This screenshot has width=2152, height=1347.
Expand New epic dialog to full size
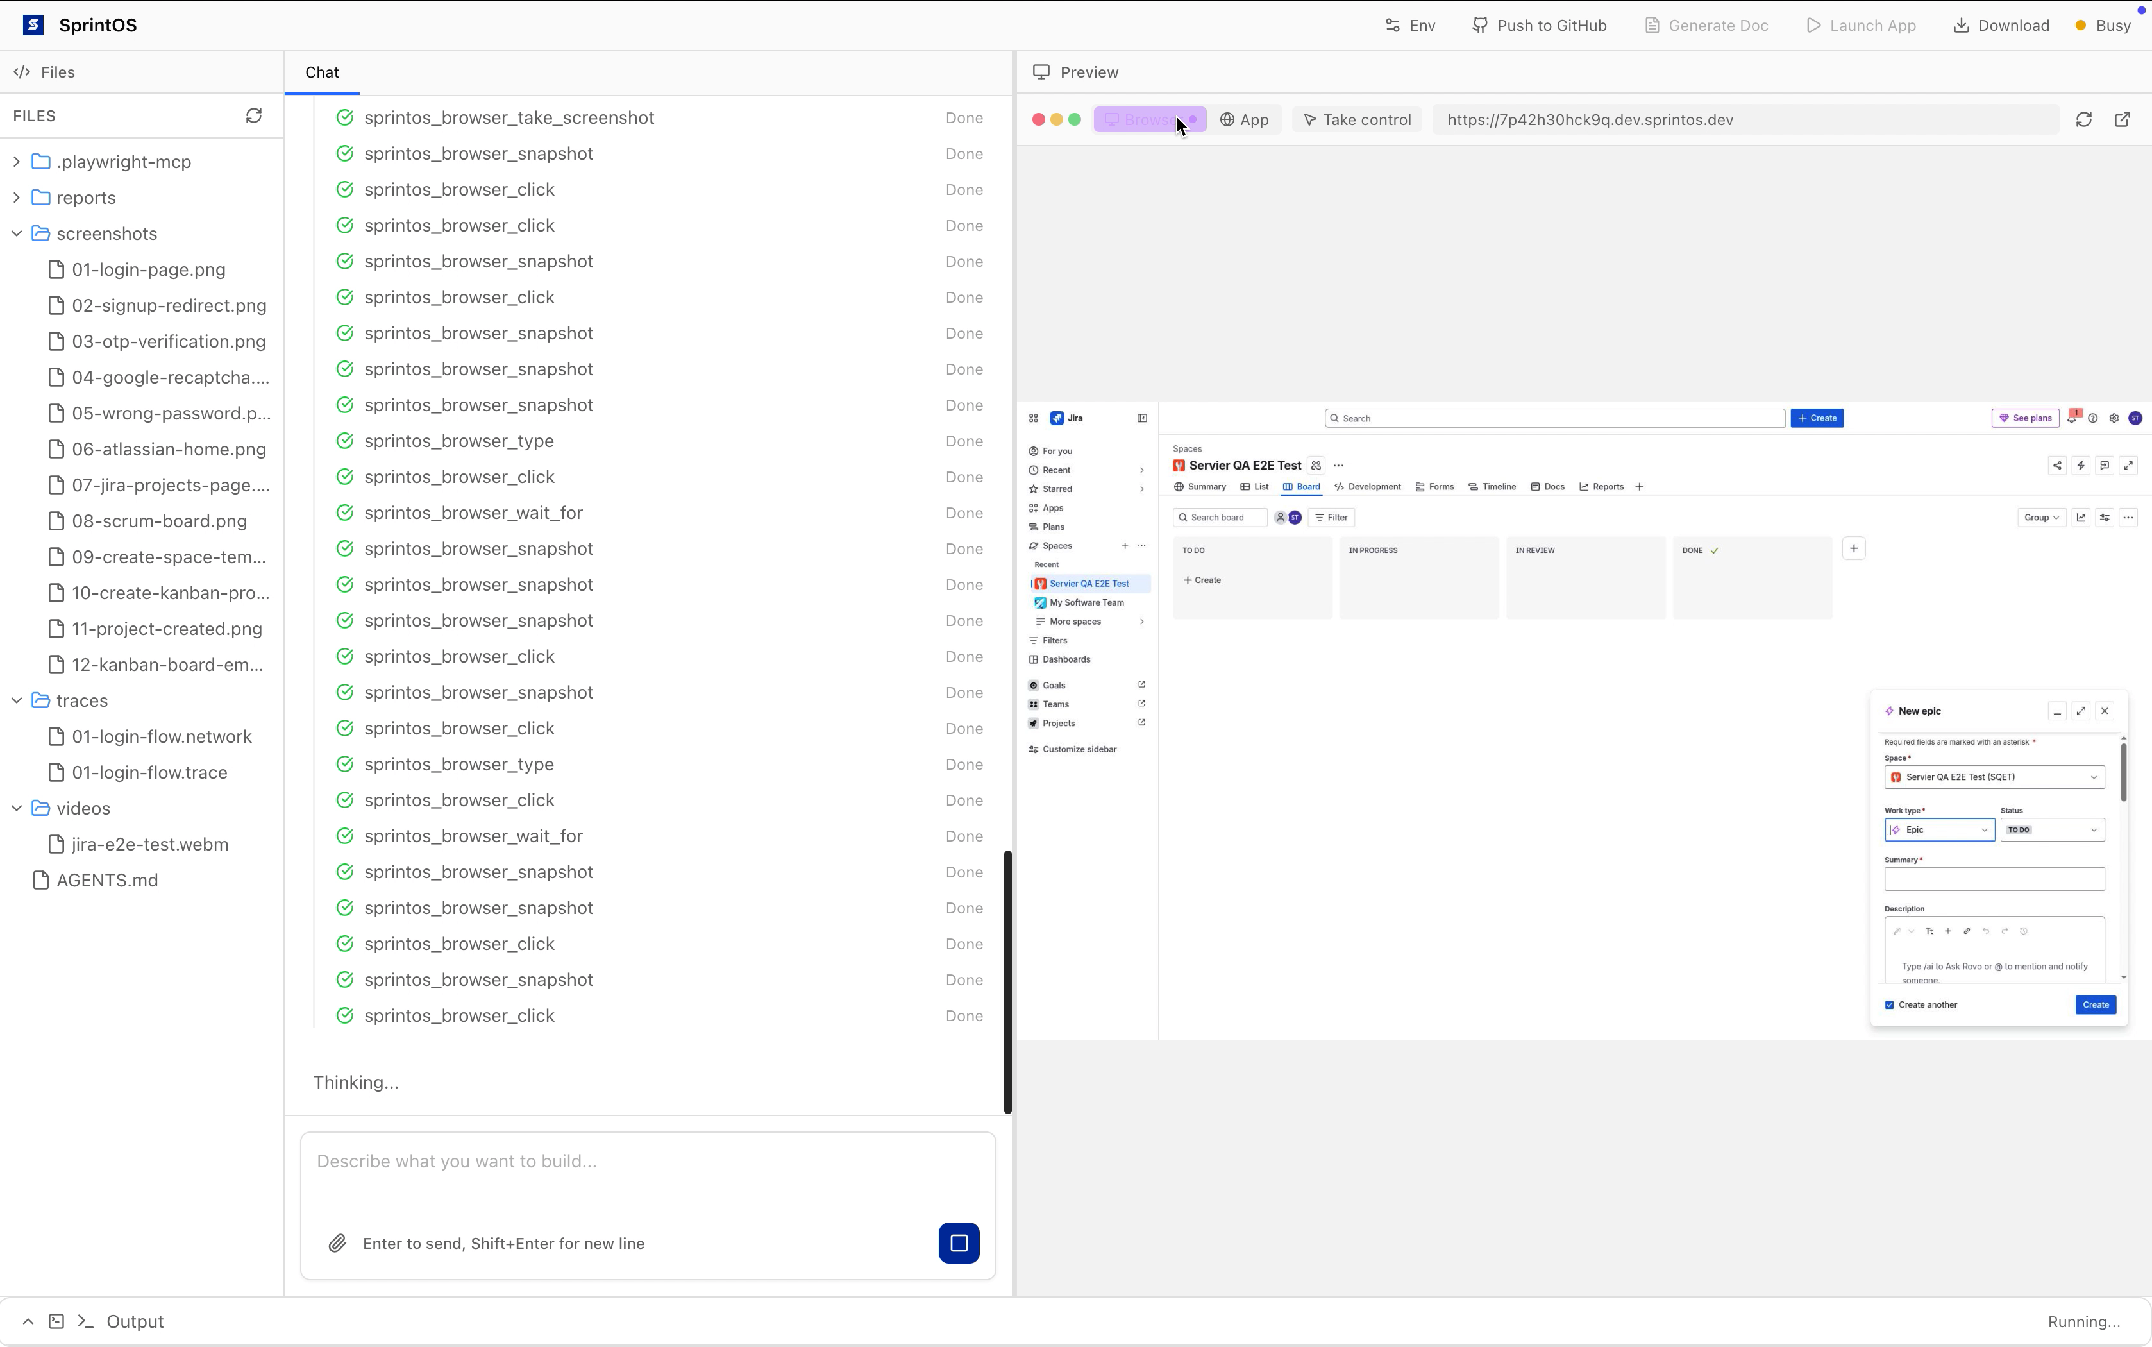click(2081, 711)
